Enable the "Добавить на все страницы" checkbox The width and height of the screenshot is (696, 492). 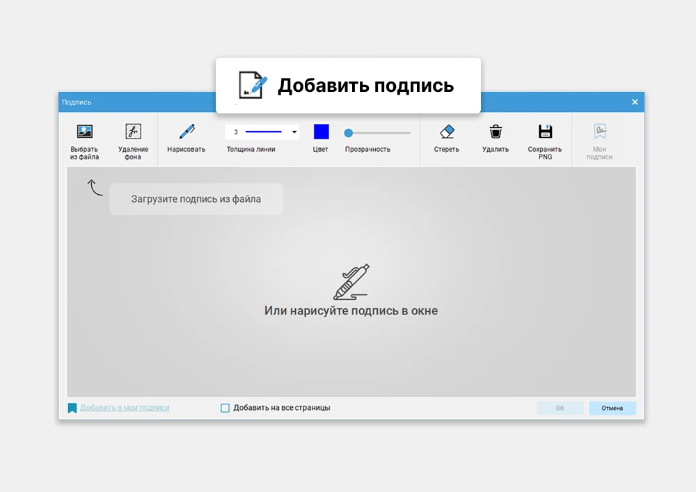pyautogui.click(x=225, y=407)
